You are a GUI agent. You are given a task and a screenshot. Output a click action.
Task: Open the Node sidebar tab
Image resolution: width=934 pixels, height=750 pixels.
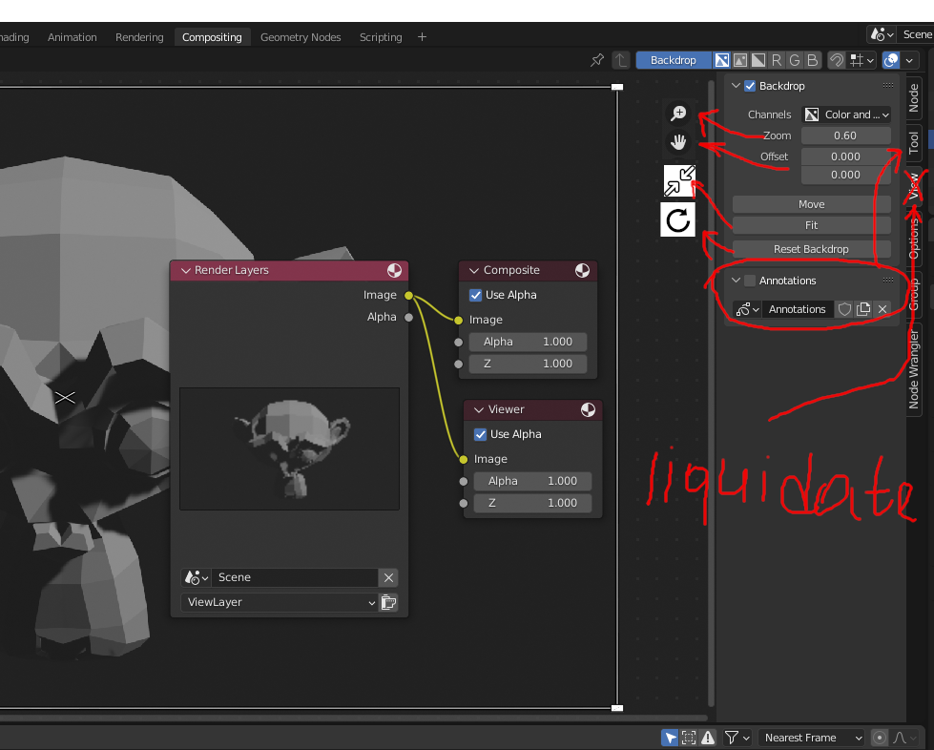914,97
